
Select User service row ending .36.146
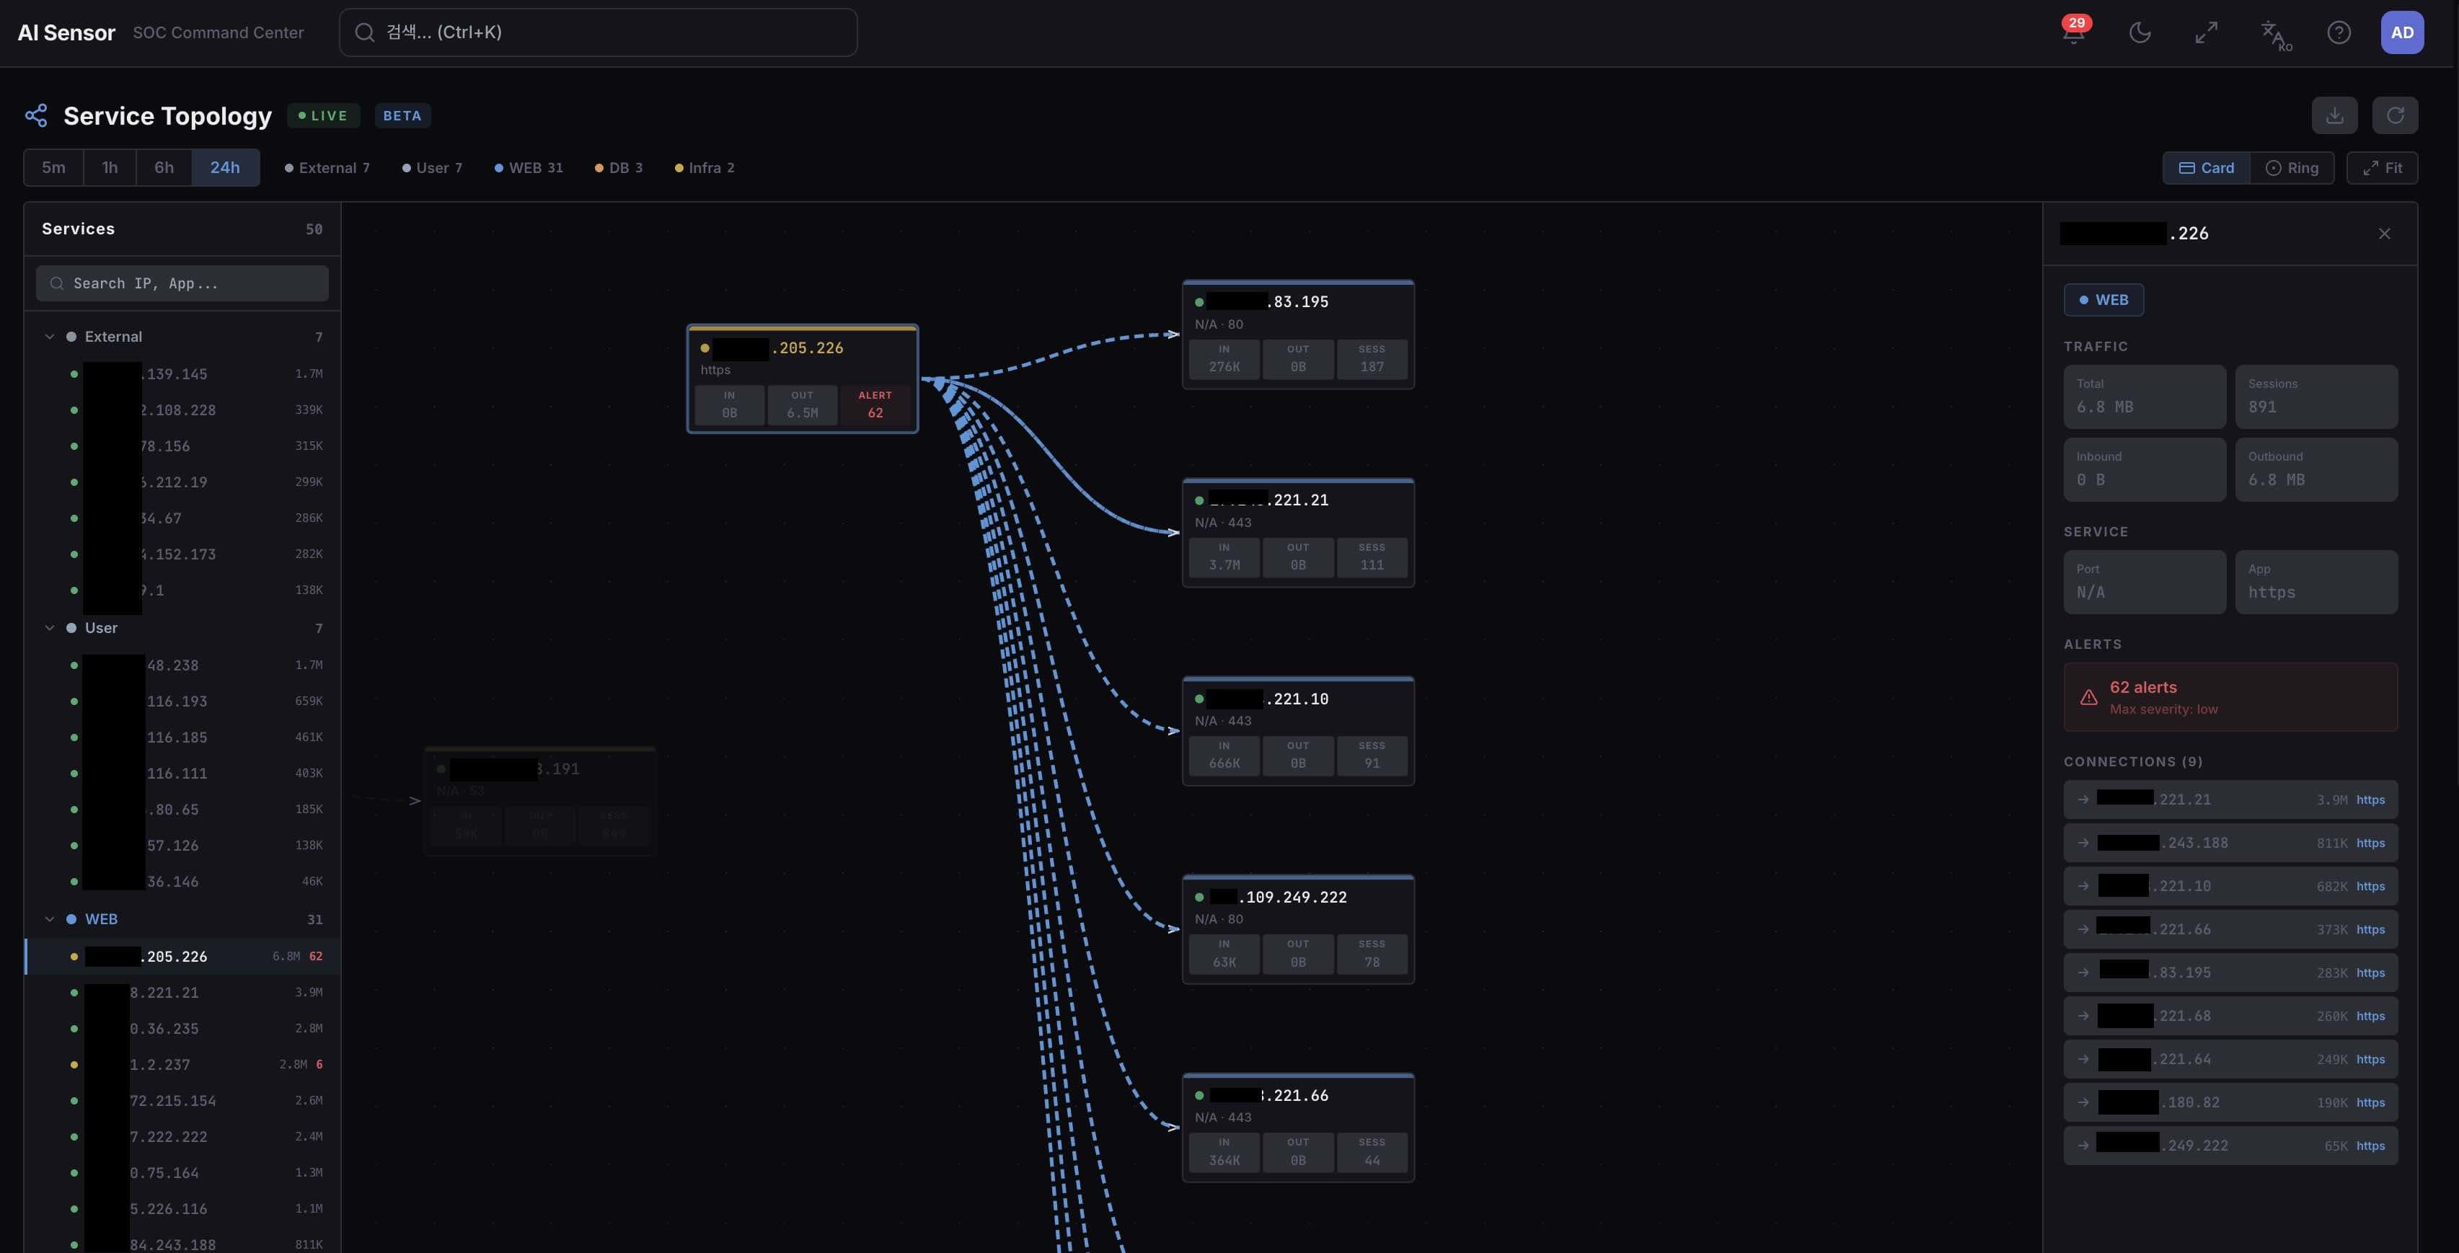182,882
